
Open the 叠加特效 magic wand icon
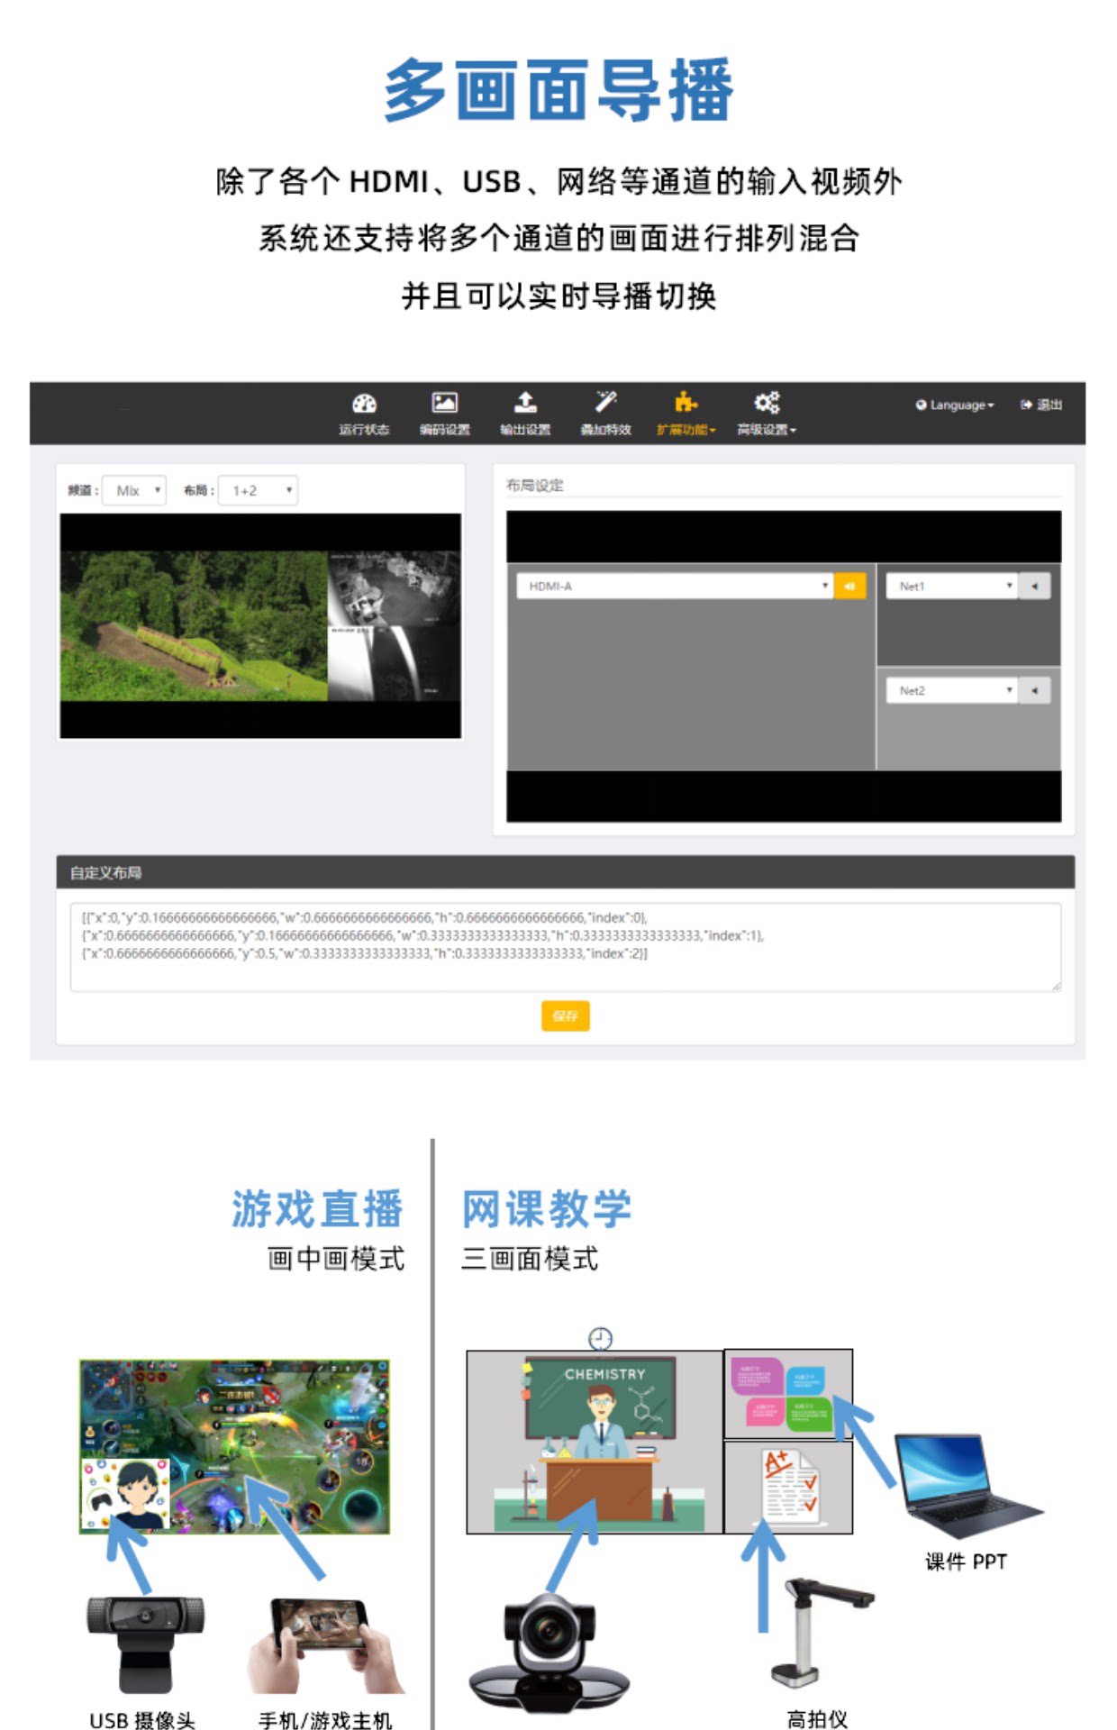(x=605, y=402)
